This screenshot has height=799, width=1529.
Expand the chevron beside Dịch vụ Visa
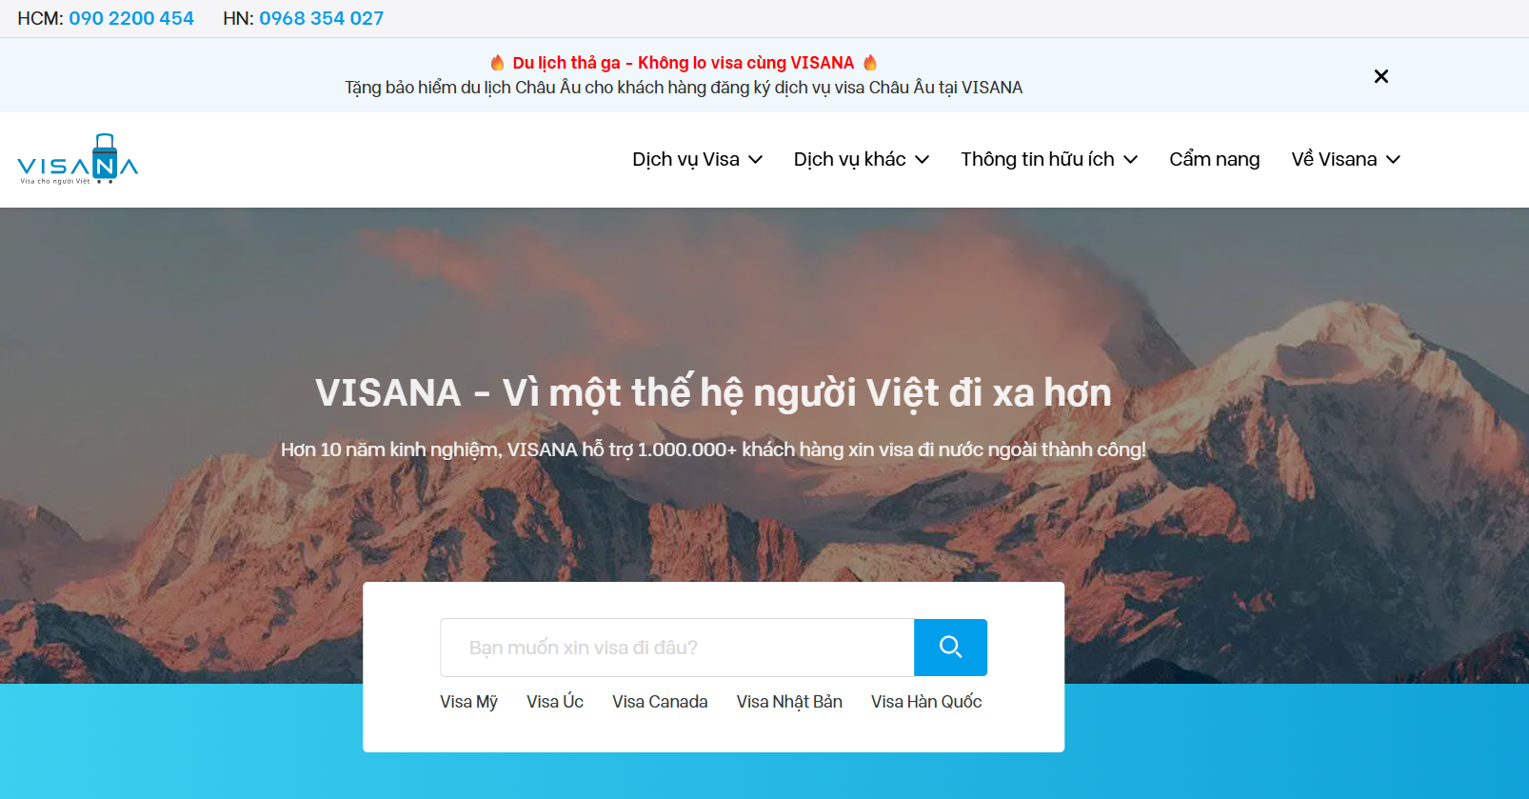click(x=756, y=160)
